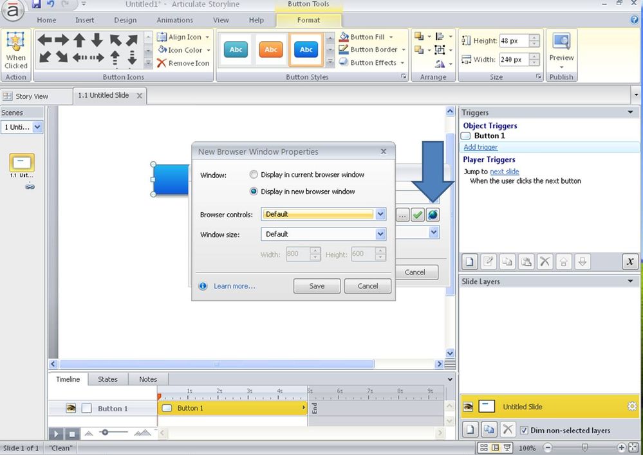The width and height of the screenshot is (643, 455).
Task: Hide Button 1 using timeline eye icon
Action: coord(71,408)
